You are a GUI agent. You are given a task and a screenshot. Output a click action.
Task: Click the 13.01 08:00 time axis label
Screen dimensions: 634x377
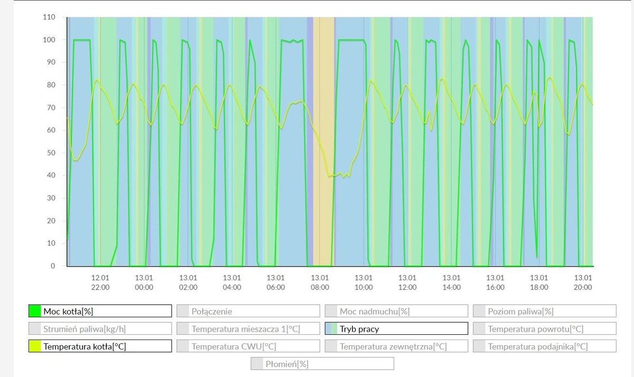(x=320, y=282)
